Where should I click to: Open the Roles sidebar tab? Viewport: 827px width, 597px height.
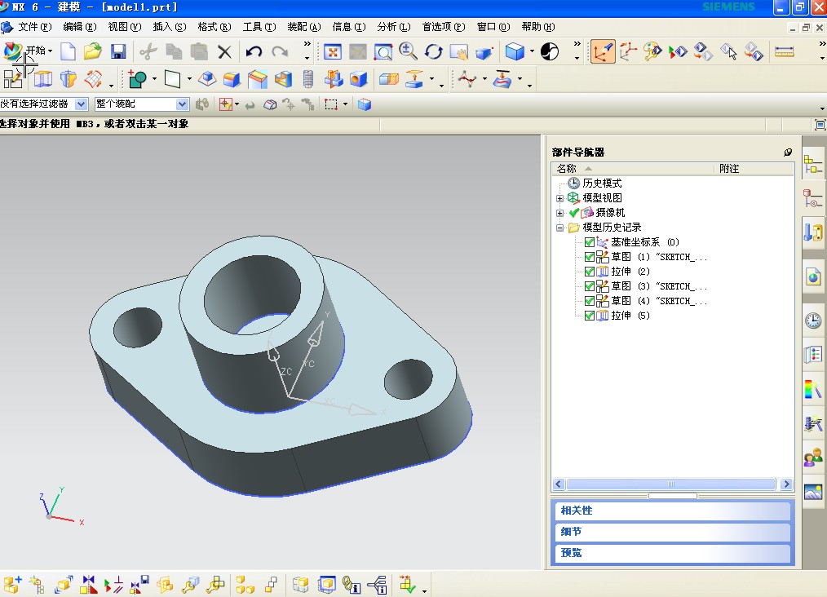[x=813, y=458]
